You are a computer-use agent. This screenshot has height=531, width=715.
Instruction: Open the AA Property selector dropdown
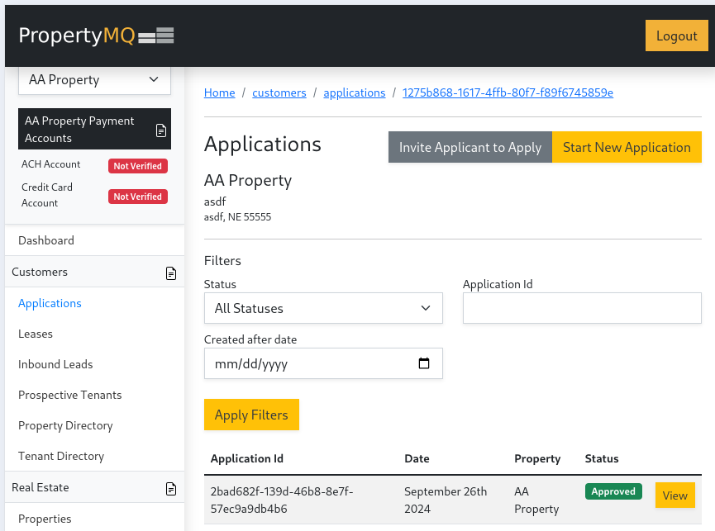click(94, 80)
